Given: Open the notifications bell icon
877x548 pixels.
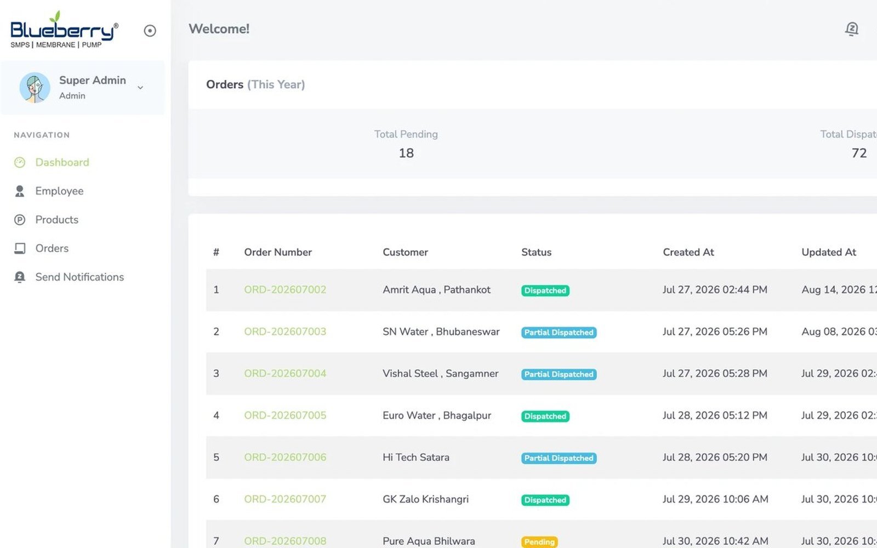Looking at the screenshot, I should click(851, 29).
